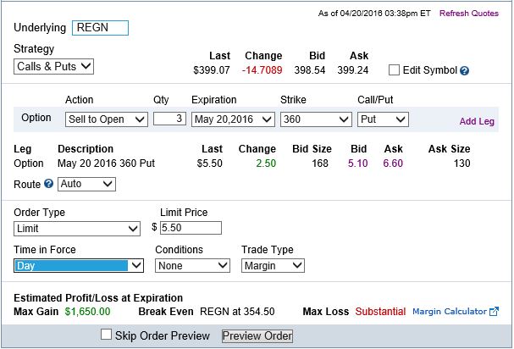The image size is (514, 349).
Task: Select the Ask Size value 130
Action: [x=461, y=163]
